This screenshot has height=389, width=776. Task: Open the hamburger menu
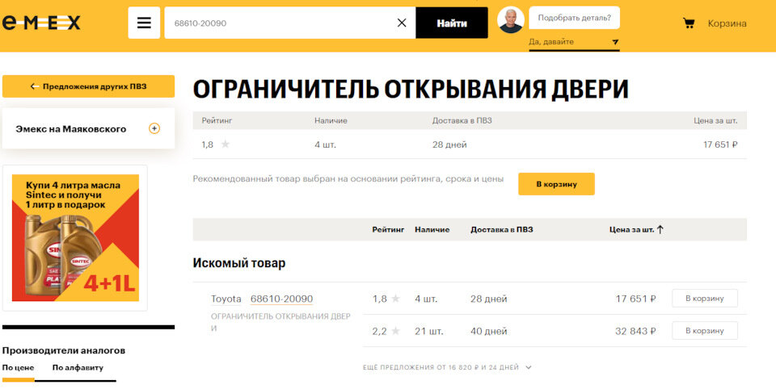pos(144,23)
